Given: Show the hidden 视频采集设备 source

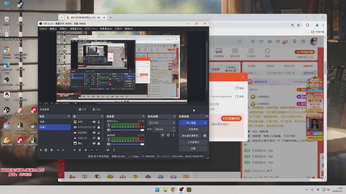Looking at the screenshot, I should tap(94, 127).
